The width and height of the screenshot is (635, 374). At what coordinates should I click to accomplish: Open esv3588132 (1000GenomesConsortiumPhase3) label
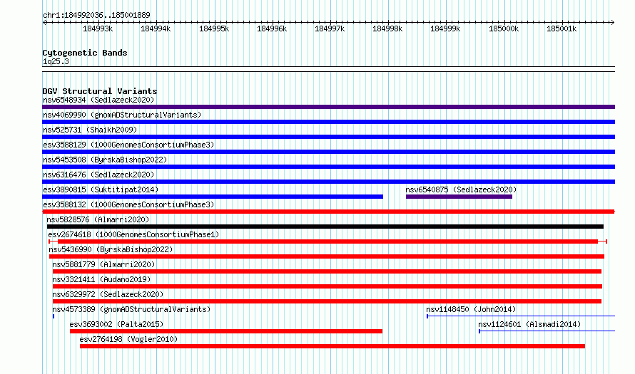pos(128,204)
